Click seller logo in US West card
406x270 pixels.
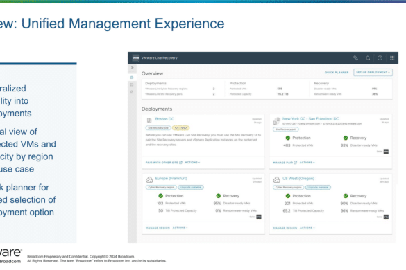[386, 217]
